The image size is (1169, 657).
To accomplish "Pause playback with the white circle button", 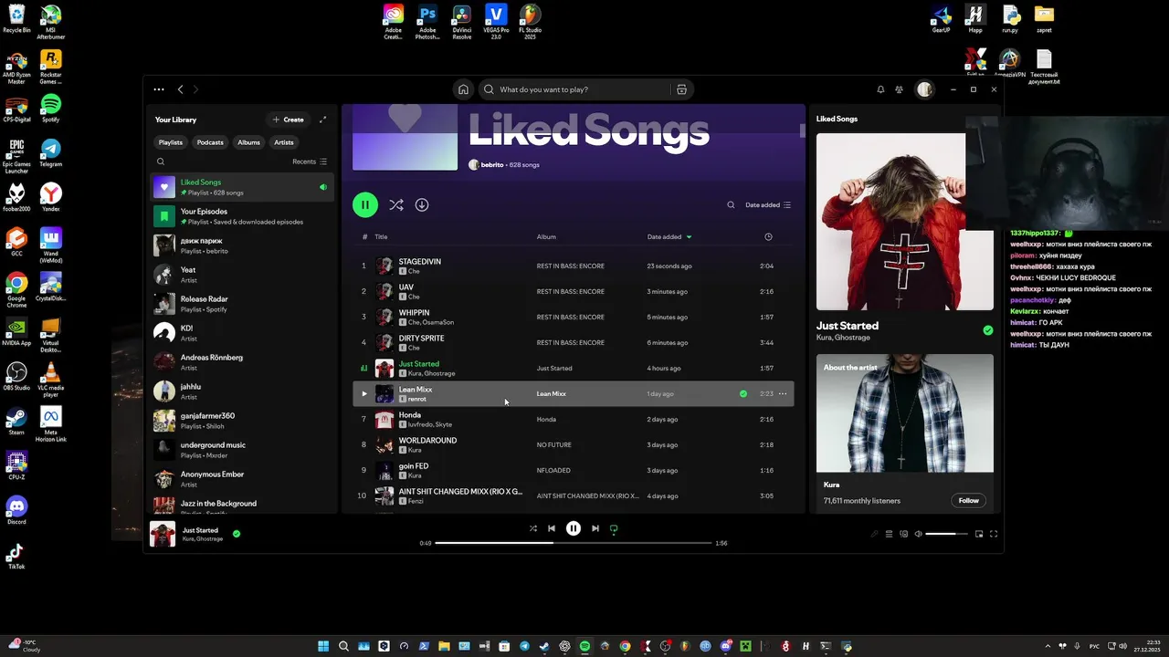I will click(x=574, y=528).
